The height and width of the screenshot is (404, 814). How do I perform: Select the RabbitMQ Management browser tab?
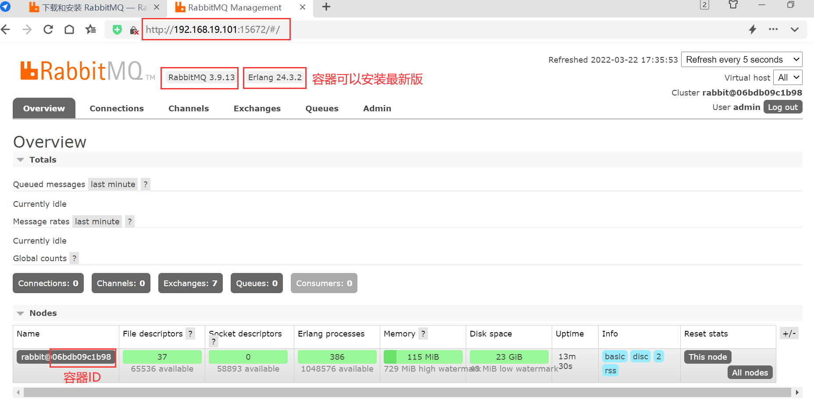click(x=235, y=7)
